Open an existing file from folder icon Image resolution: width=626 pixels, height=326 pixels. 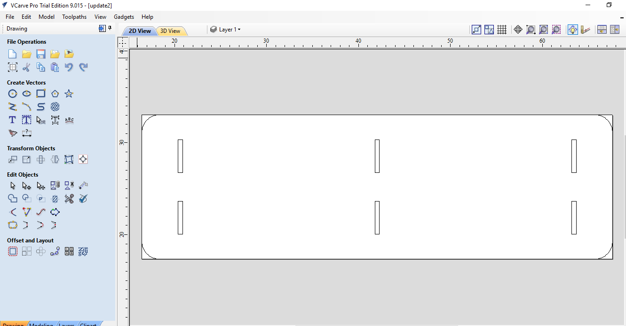click(27, 54)
